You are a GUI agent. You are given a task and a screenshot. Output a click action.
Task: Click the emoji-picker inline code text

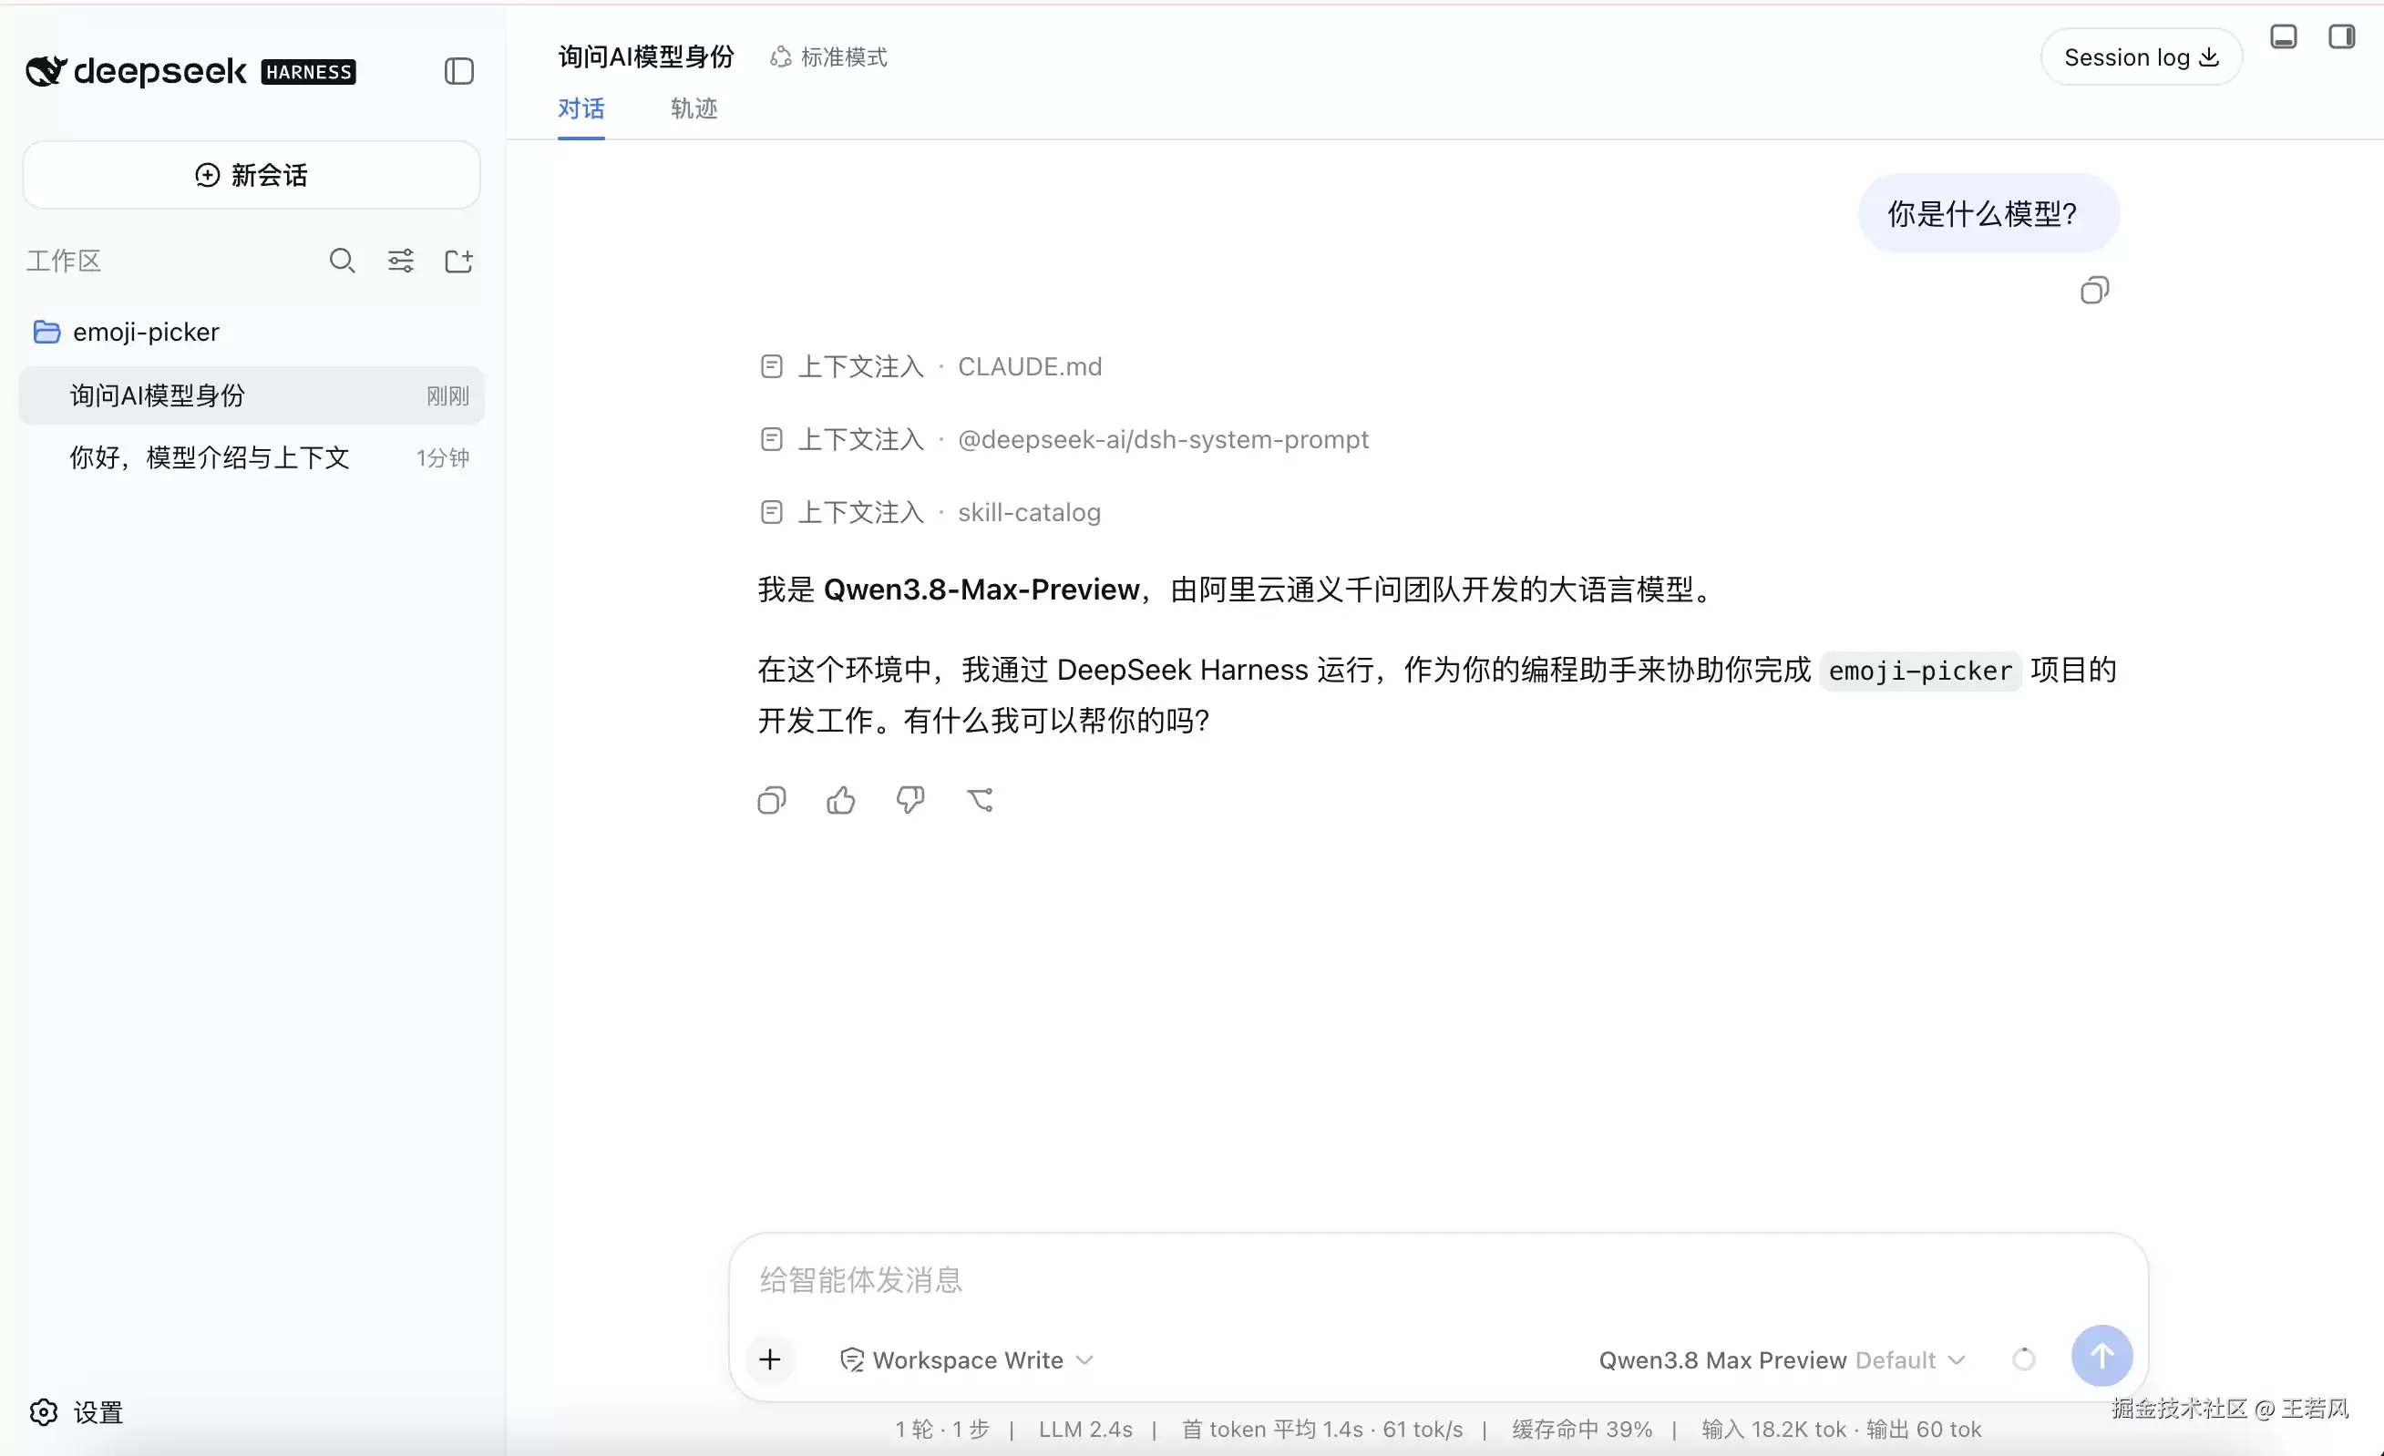[x=1919, y=671]
